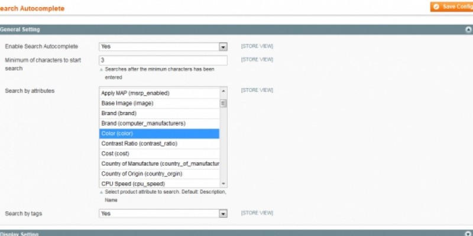Select Brand (brand) attribute in list
473x236 pixels.
coord(159,113)
